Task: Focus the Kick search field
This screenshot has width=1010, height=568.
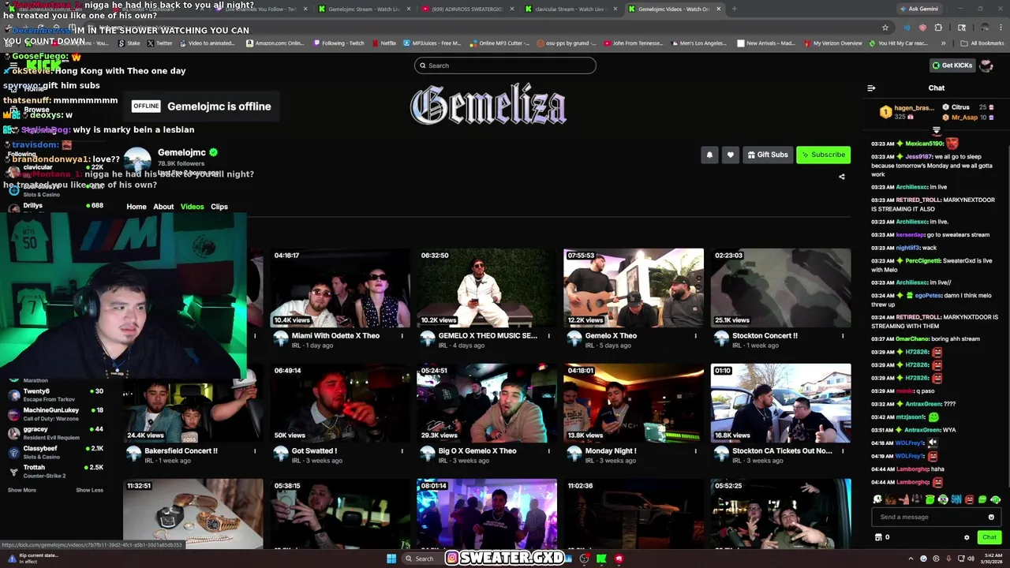Action: click(x=505, y=65)
